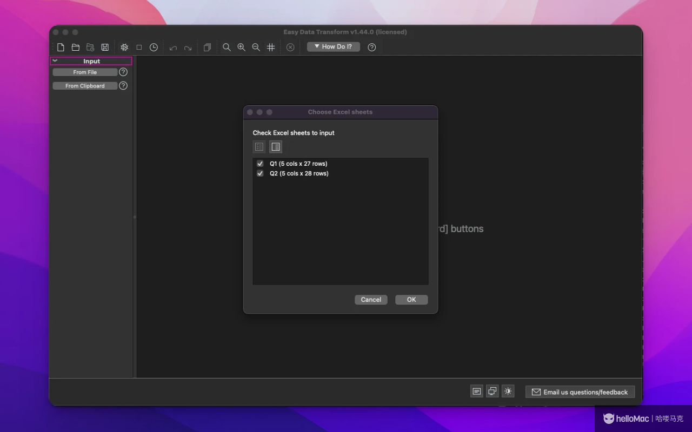
Task: Save with the floppy disk icon
Action: pyautogui.click(x=105, y=48)
